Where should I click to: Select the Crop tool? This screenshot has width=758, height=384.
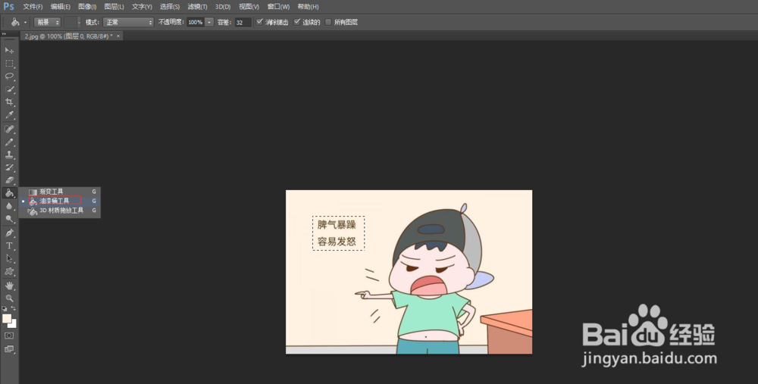pos(9,102)
